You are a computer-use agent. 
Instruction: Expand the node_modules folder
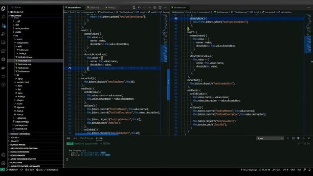point(22,28)
